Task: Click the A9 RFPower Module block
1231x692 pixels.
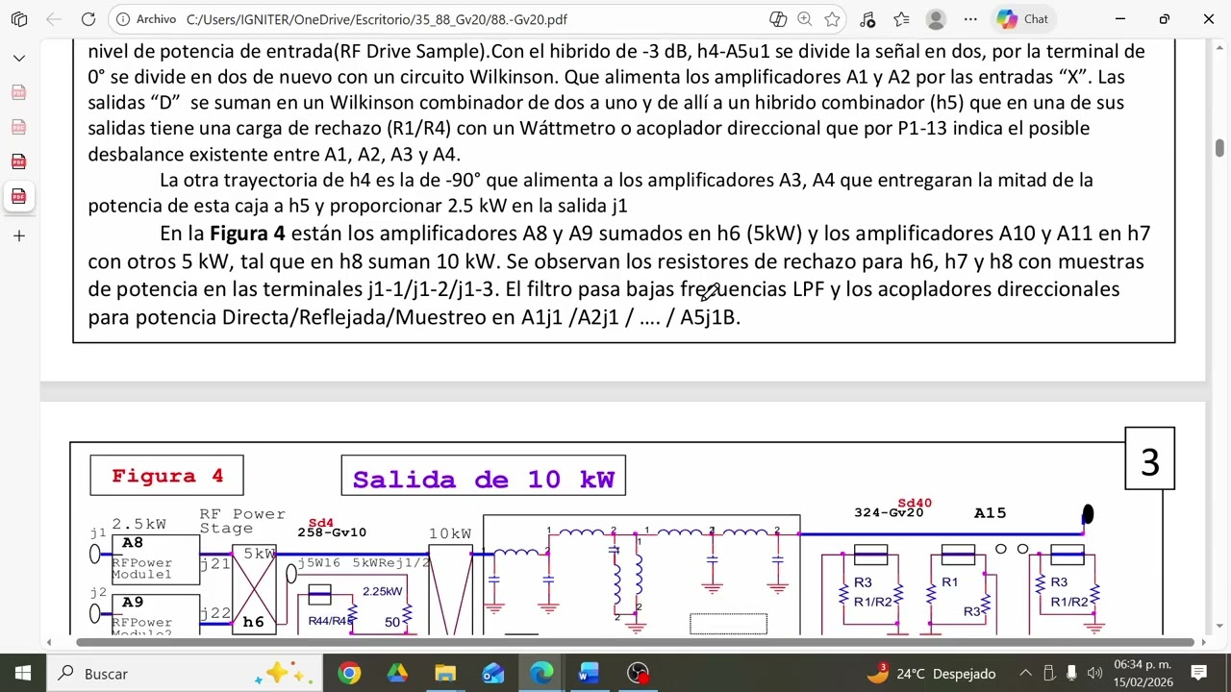Action: coord(155,612)
